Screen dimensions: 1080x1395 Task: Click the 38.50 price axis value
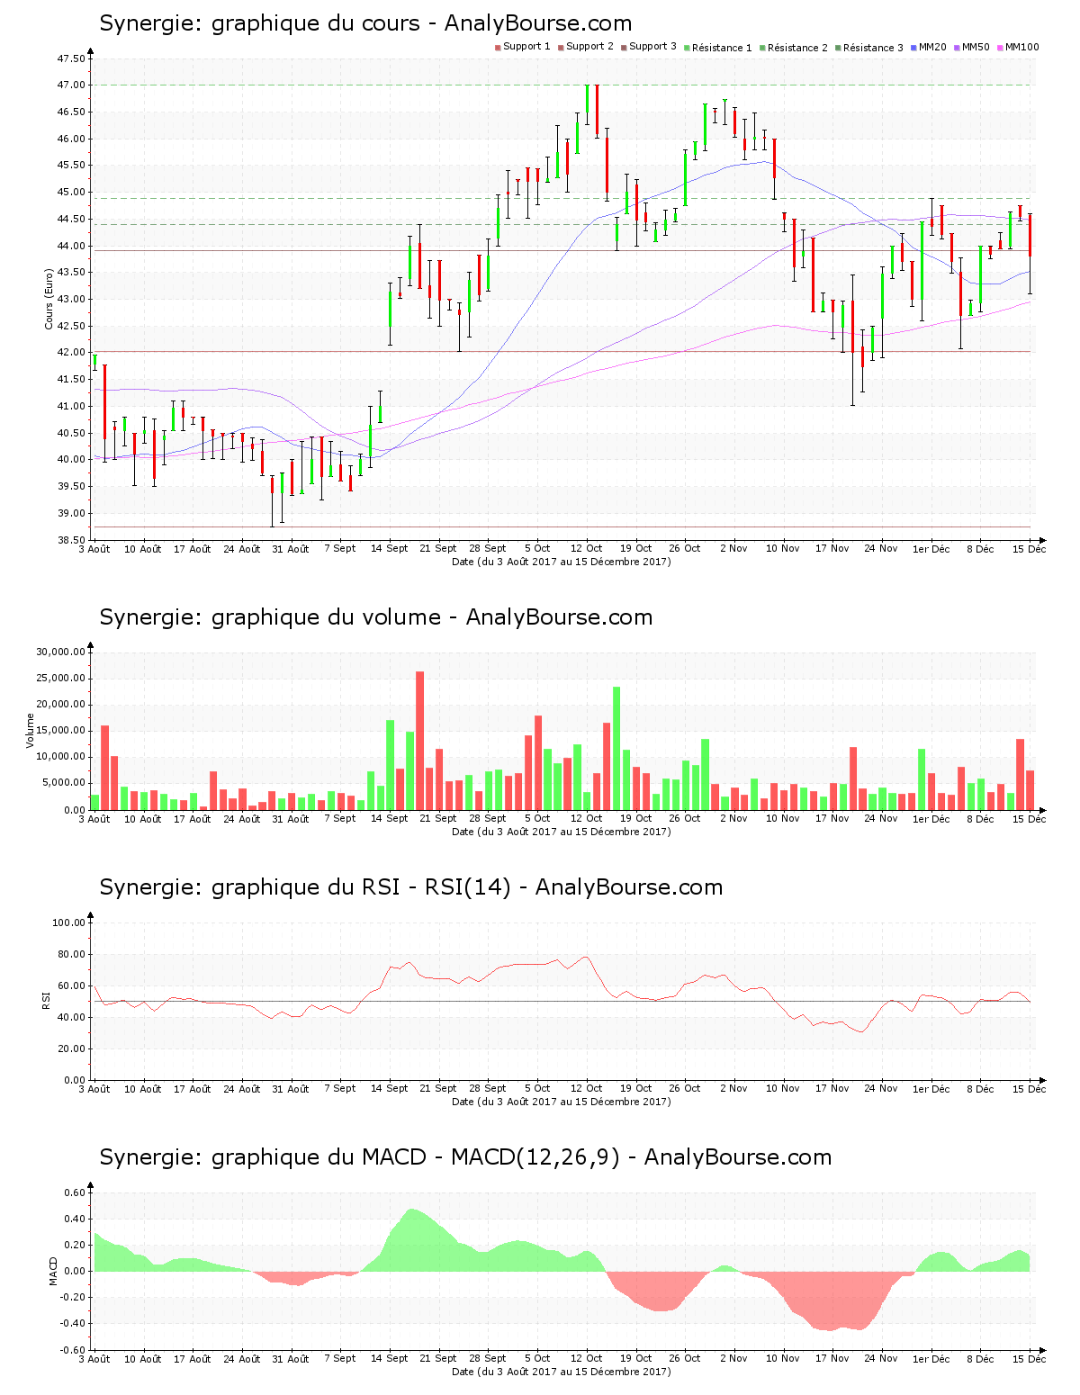71,540
